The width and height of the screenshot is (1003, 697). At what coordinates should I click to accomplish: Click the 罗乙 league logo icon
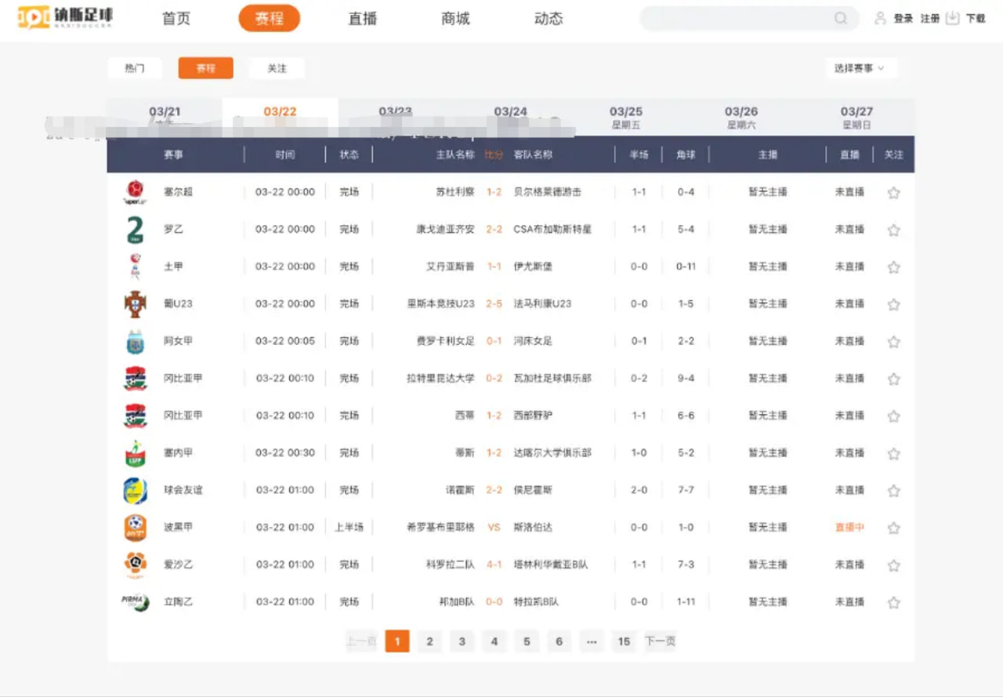click(x=135, y=230)
